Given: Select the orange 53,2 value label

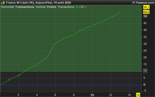Looking at the screenshot, I should (x=146, y=12).
